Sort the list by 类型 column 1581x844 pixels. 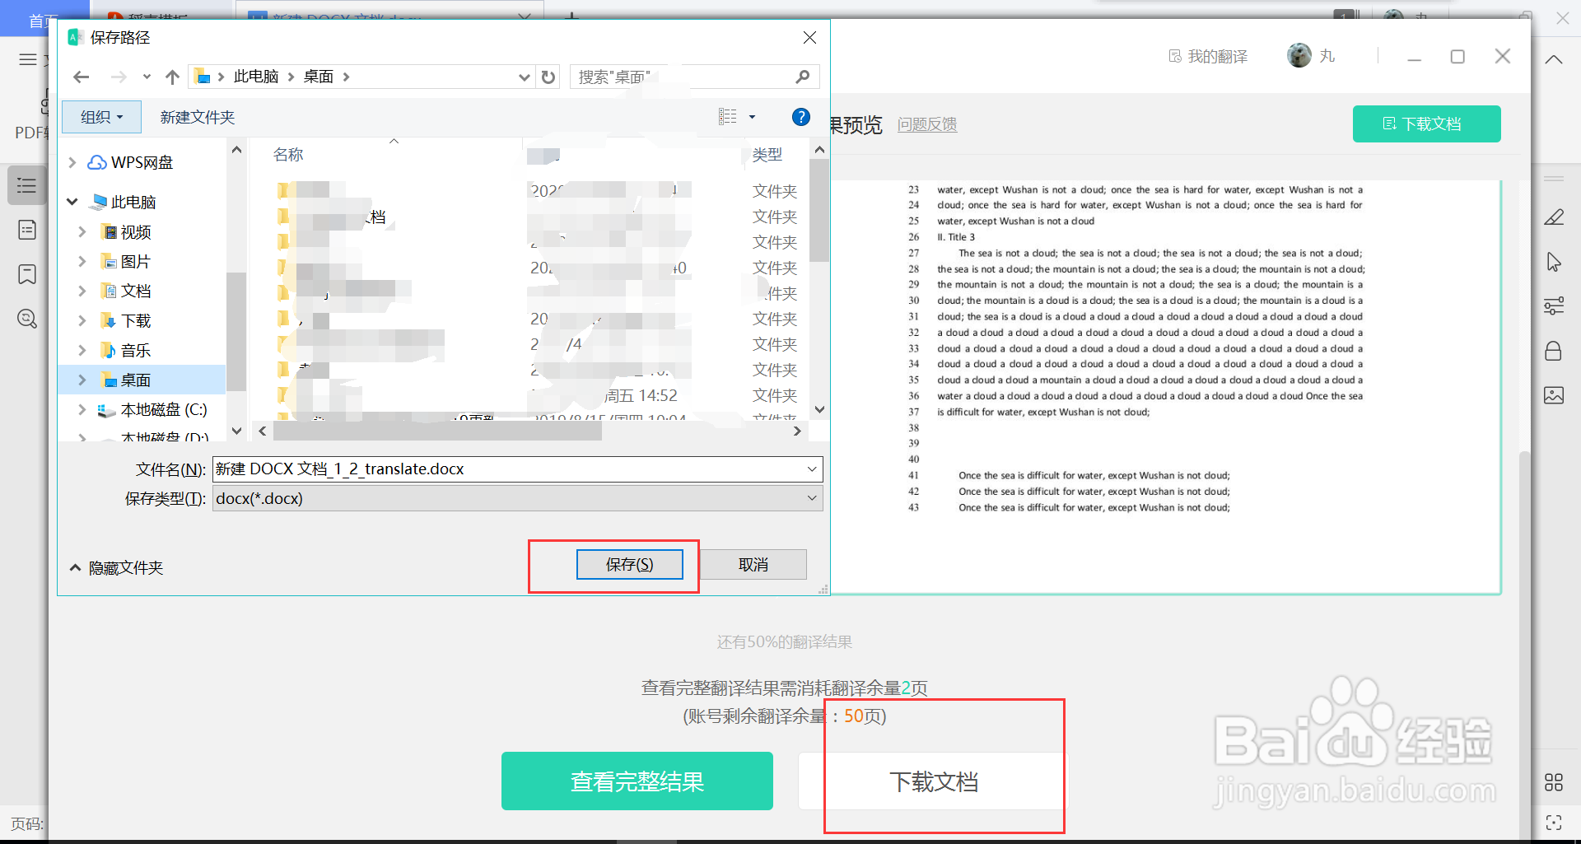click(767, 154)
